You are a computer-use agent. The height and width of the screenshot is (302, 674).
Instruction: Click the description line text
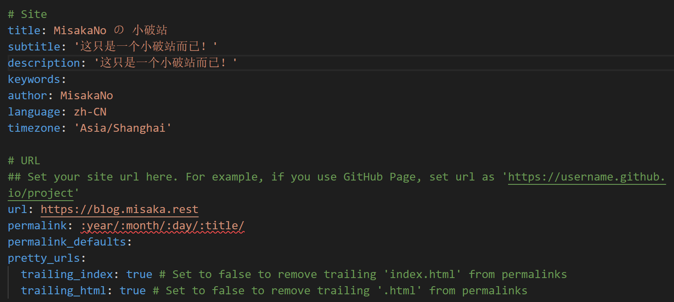[123, 62]
